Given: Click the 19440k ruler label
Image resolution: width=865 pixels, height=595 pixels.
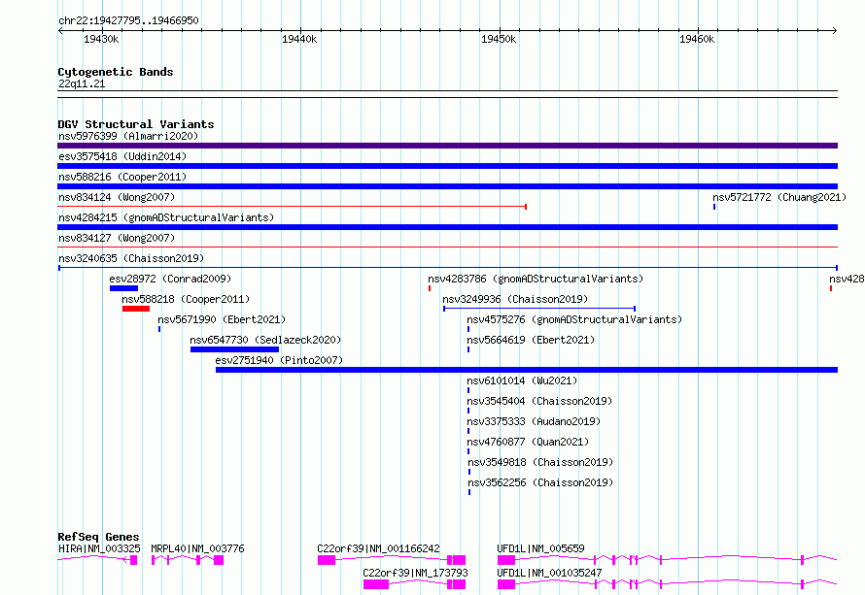Looking at the screenshot, I should click(x=299, y=39).
